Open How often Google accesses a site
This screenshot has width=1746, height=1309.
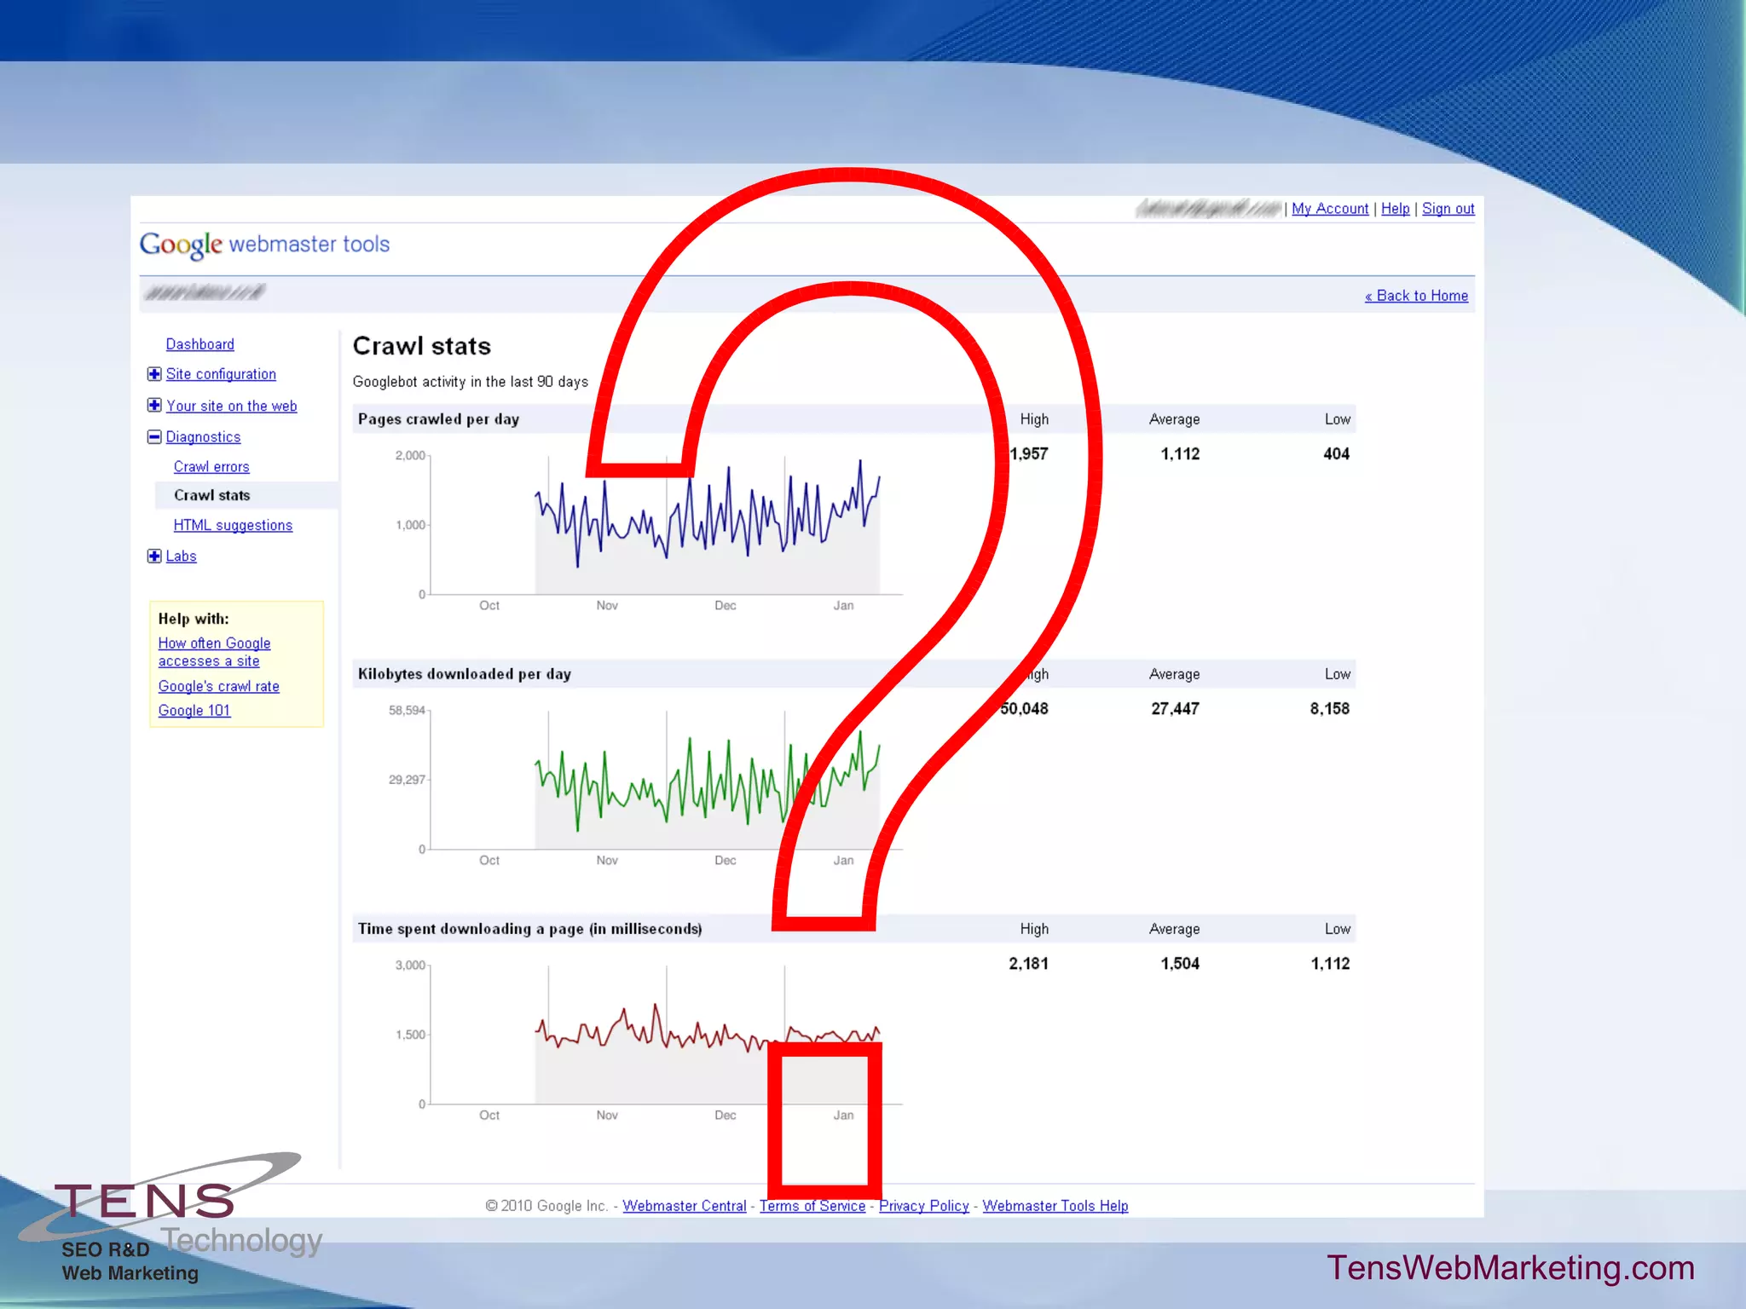pos(214,652)
